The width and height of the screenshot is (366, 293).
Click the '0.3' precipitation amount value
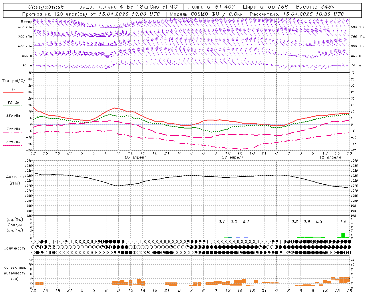[x=319, y=222]
